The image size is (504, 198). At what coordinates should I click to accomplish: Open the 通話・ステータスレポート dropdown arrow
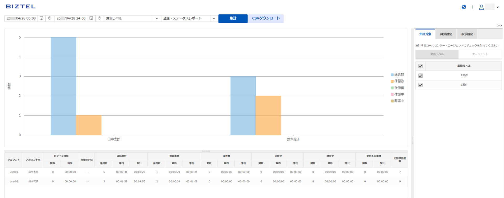pos(214,18)
